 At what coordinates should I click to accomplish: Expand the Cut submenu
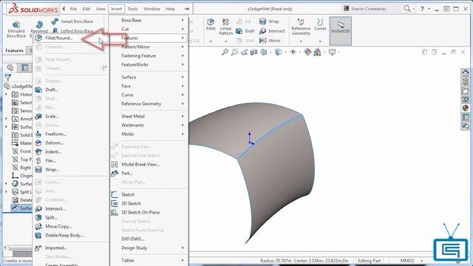tap(149, 29)
